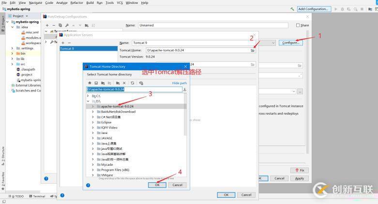Click the help icon in Tomcat Home Directory dialog
Viewport: 378px width, 204px height.
[x=88, y=185]
